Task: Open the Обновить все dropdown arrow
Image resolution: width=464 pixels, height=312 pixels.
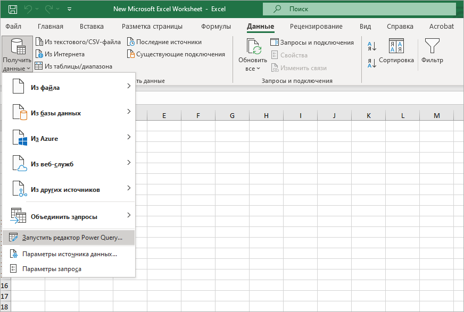Action: point(258,69)
